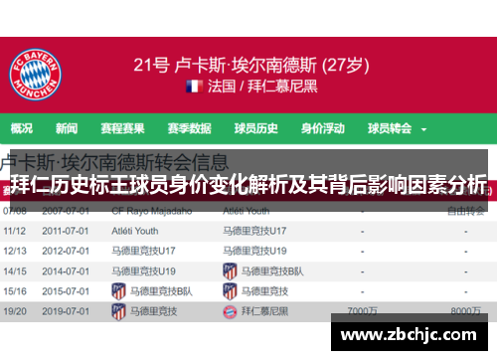Image resolution: width=497 pixels, height=360 pixels.
Task: Click date 2015-07-01
Action: (66, 291)
